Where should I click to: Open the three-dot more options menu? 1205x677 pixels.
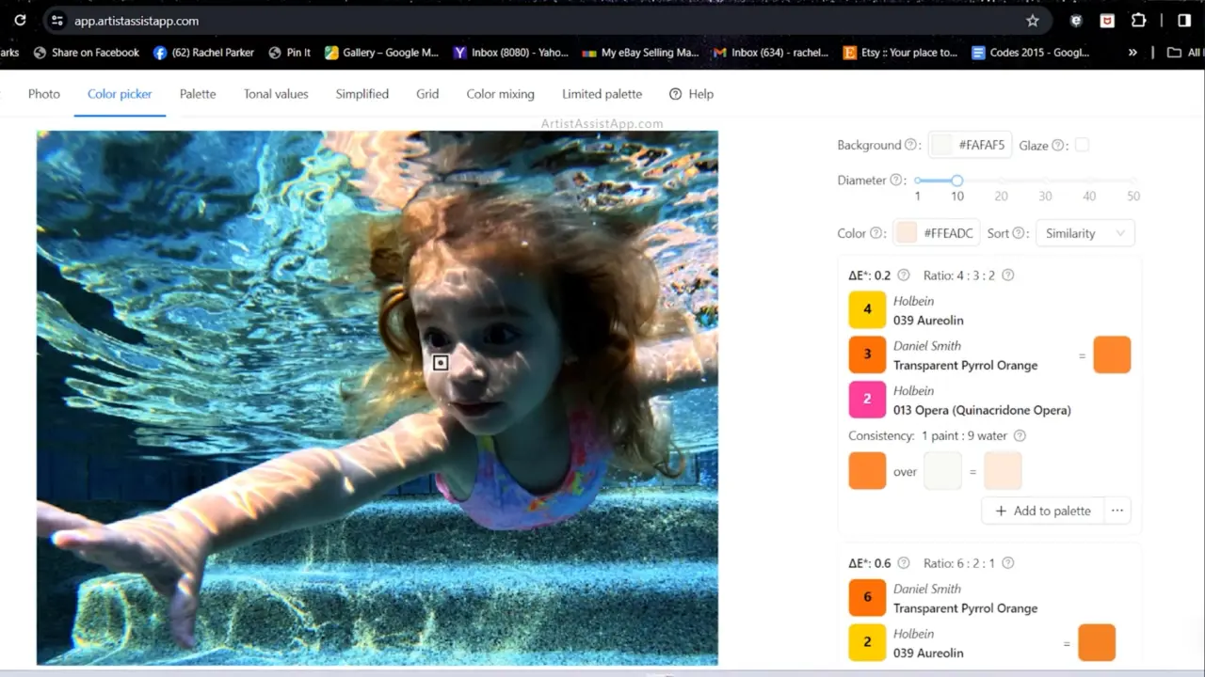tap(1117, 511)
